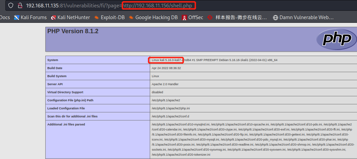
Task: Open Kali Forums bookmark
Action: point(30,17)
